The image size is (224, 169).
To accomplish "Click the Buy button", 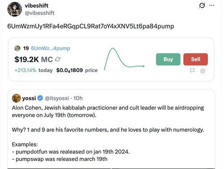I will pyautogui.click(x=168, y=59).
